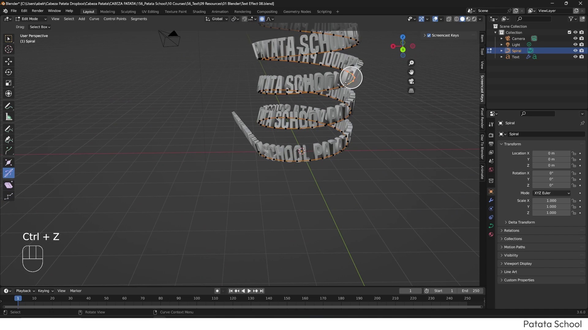Select the Rotate tool
Screen dimensions: 588x330
click(9, 72)
